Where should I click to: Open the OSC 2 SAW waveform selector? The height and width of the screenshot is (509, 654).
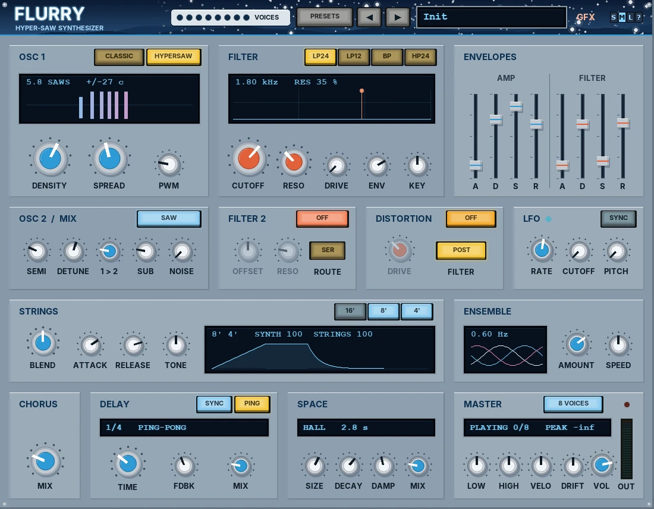point(169,218)
